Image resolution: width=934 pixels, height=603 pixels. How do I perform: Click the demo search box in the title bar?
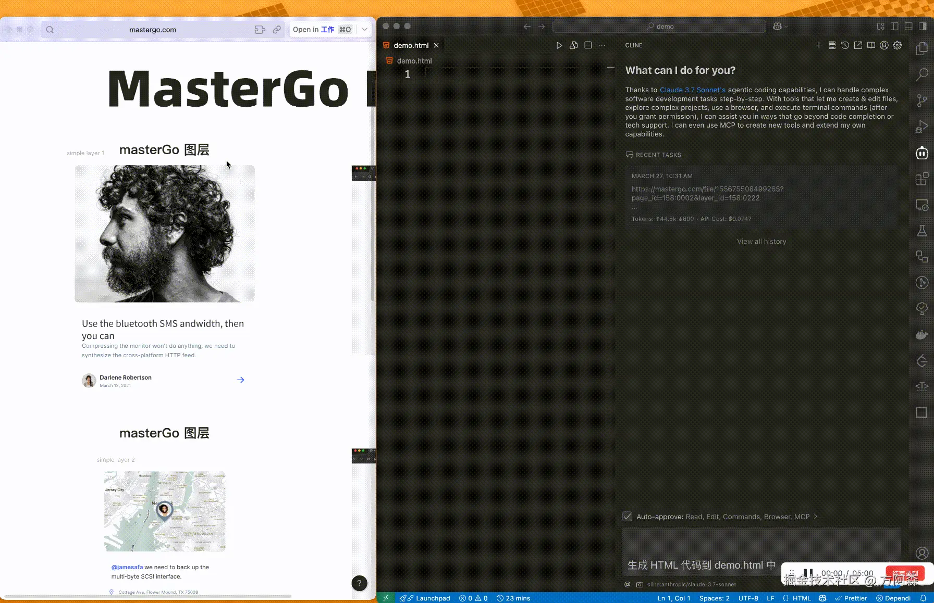click(659, 27)
